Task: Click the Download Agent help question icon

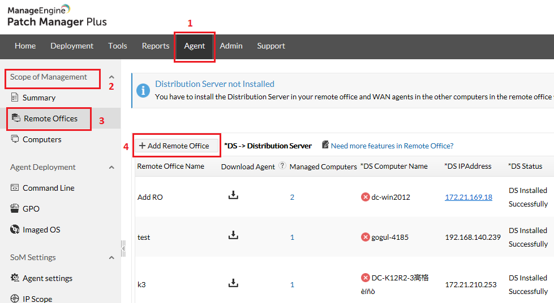Action: (x=282, y=165)
